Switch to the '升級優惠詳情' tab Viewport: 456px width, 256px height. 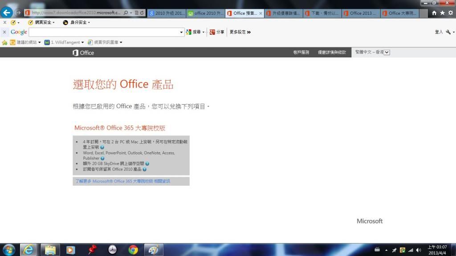pos(284,13)
